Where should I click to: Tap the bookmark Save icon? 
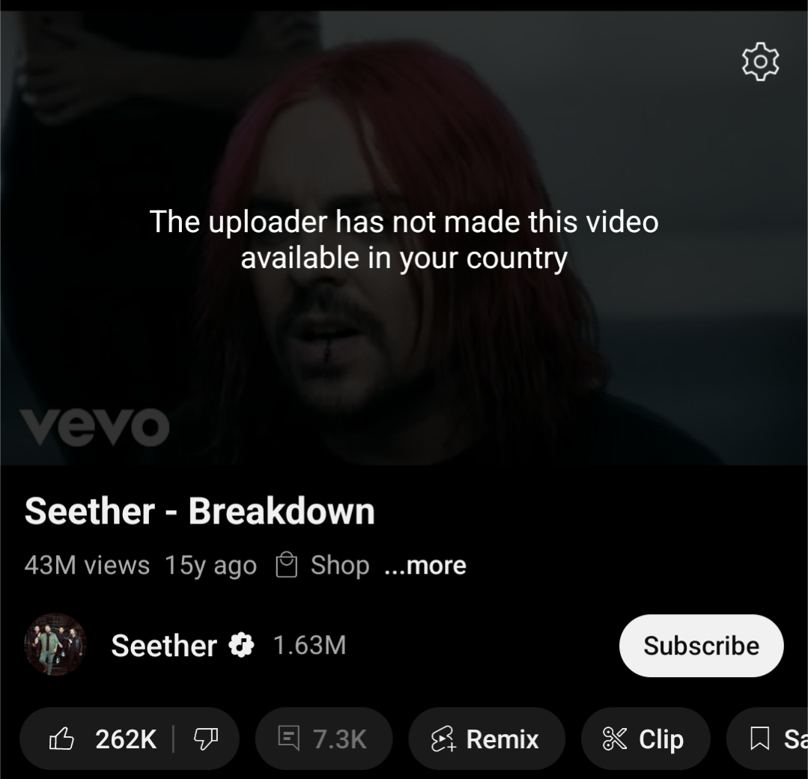[x=760, y=739]
